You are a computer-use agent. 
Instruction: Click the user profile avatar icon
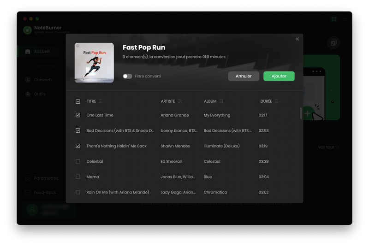[x=32, y=210]
